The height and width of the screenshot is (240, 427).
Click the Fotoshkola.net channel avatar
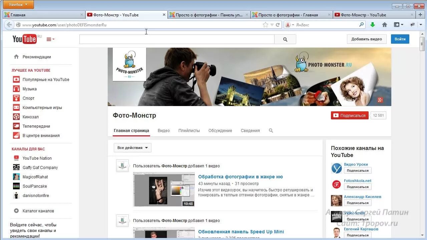point(337,184)
